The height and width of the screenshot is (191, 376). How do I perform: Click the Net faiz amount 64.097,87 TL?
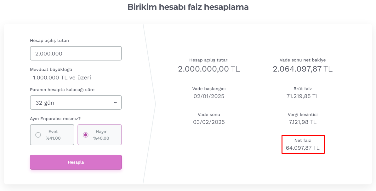(303, 148)
